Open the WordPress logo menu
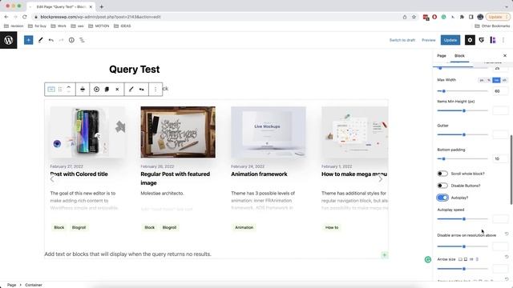 (x=9, y=40)
